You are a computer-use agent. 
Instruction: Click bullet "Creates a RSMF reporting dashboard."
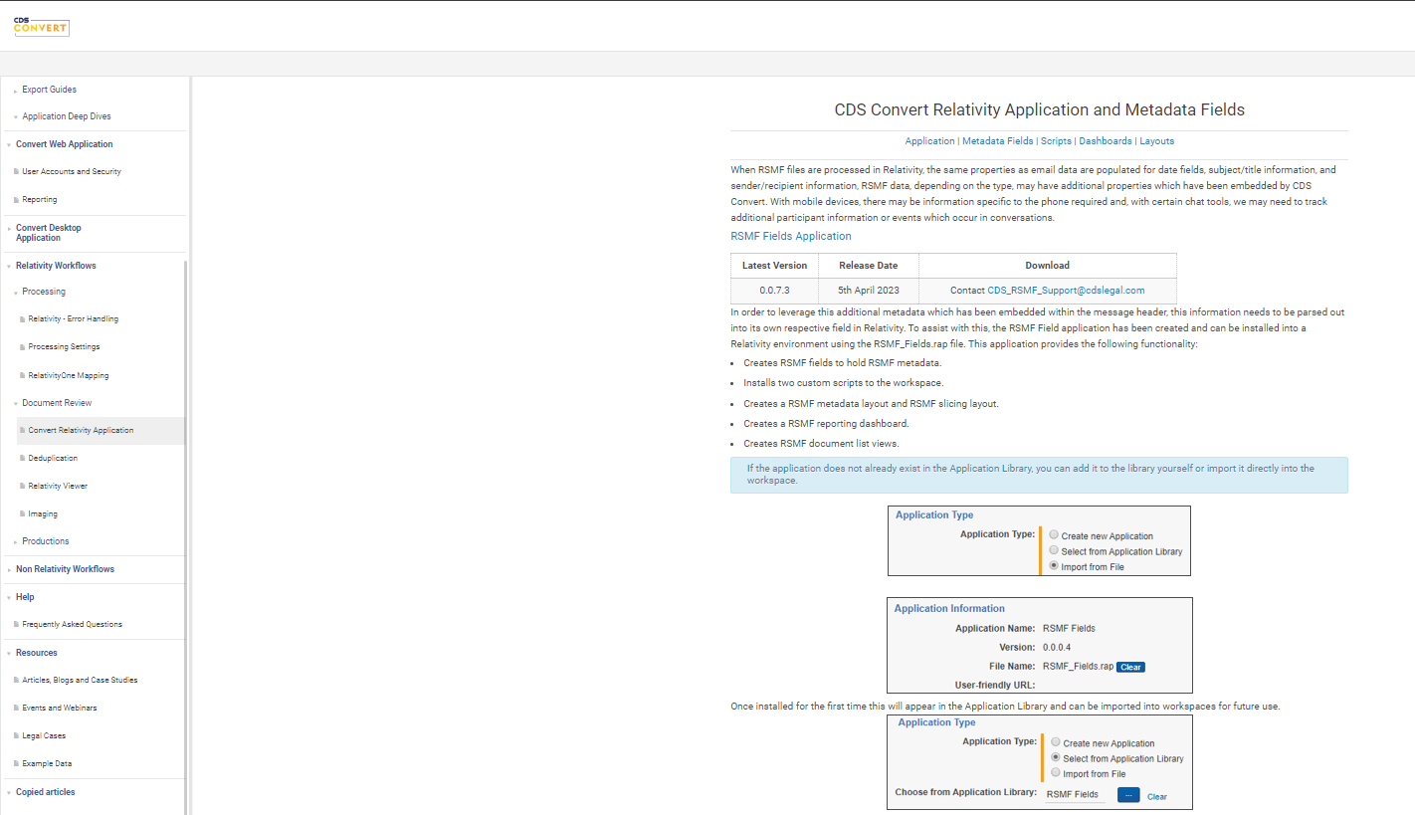[826, 424]
